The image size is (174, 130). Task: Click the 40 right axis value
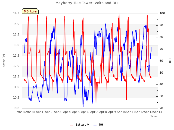click(x=161, y=84)
